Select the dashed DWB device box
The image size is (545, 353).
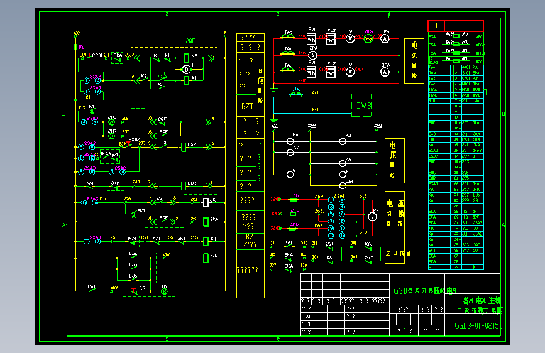(361, 106)
